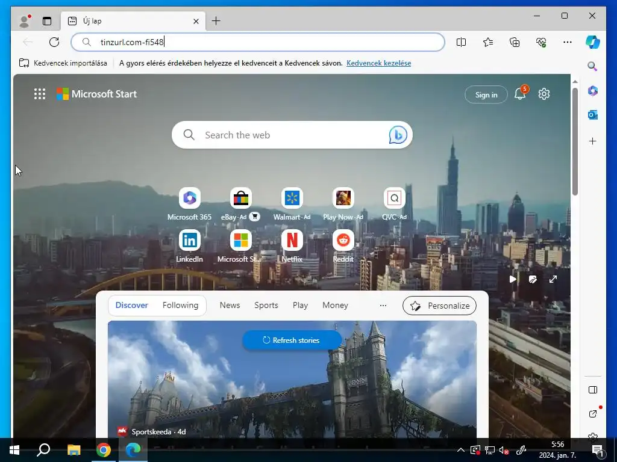Open the Sportskeeda castle story thumbnail
617x462 pixels.
click(292, 379)
